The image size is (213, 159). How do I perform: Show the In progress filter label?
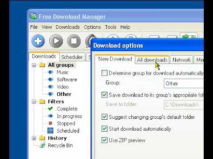[69, 116]
